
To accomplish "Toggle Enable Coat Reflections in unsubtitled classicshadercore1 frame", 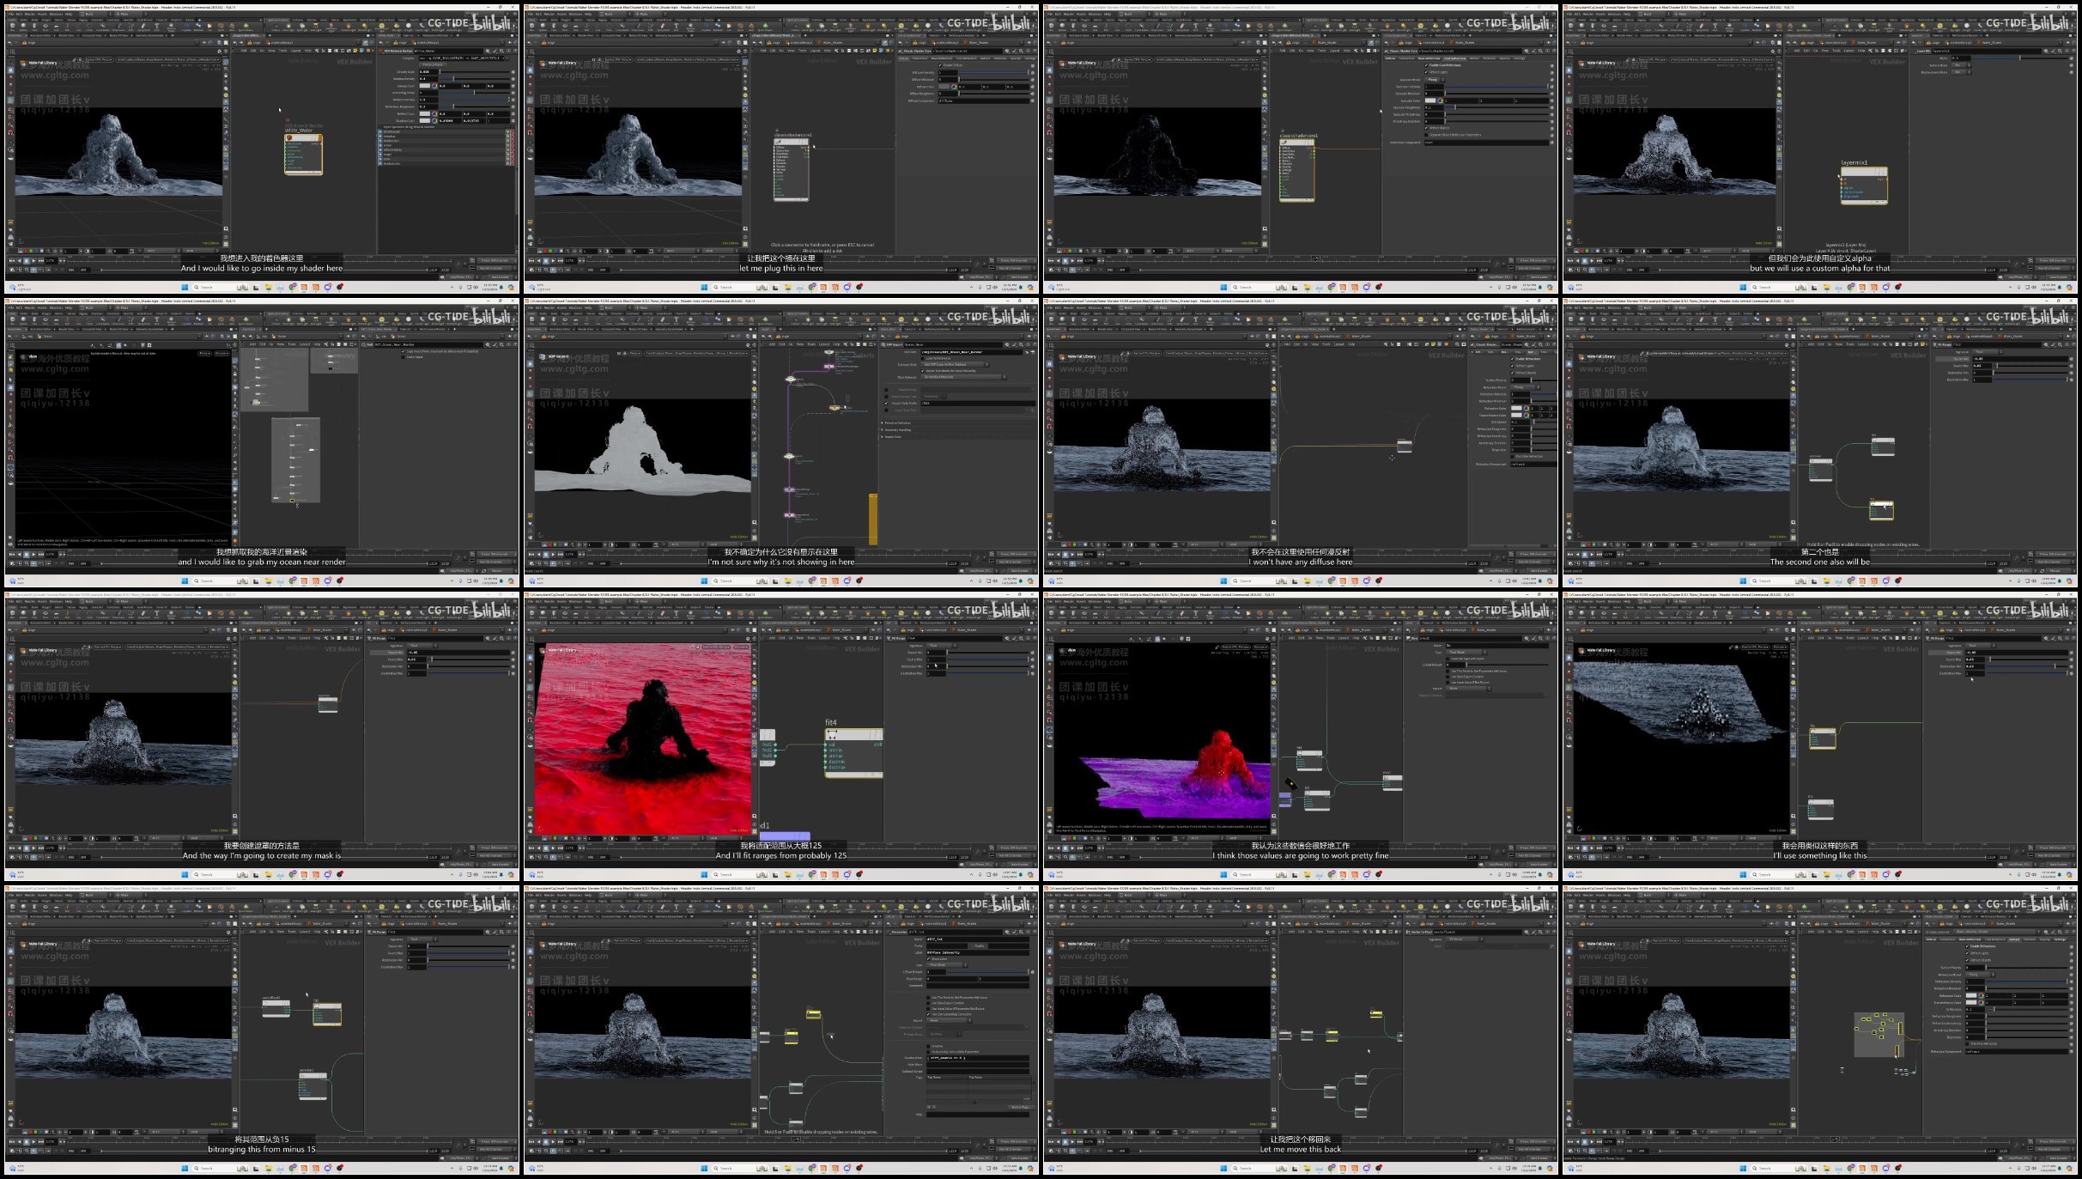I will point(1427,65).
